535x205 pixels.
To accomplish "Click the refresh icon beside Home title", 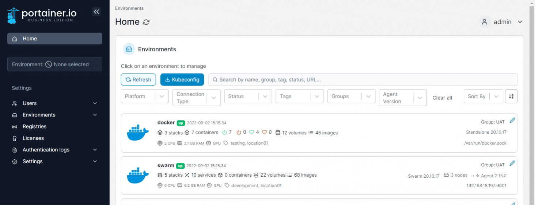I will (x=146, y=22).
